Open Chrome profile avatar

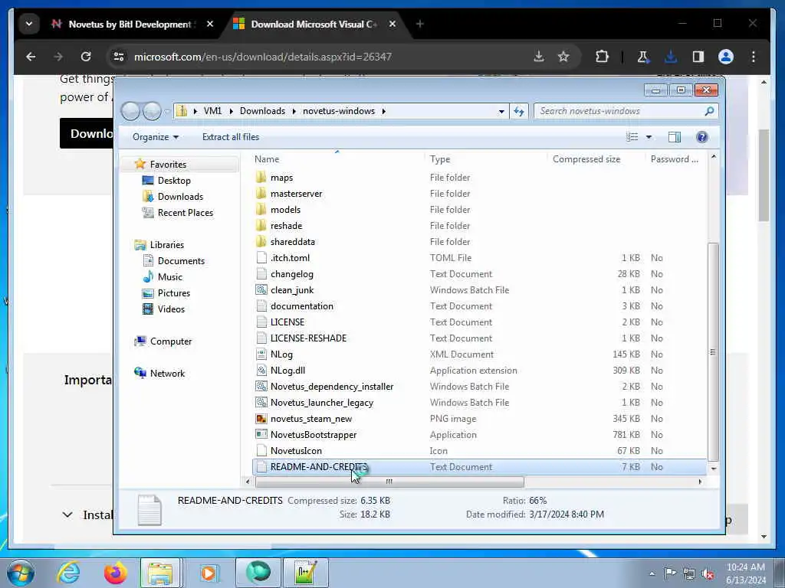tap(726, 57)
